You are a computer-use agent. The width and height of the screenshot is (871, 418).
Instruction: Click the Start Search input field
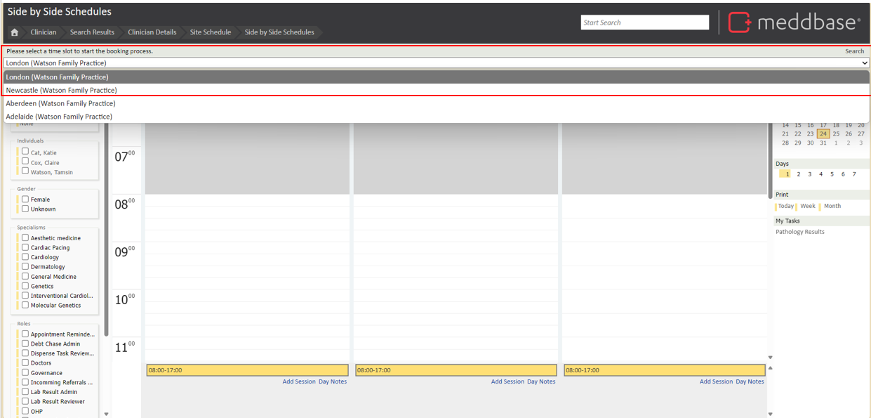click(x=644, y=22)
